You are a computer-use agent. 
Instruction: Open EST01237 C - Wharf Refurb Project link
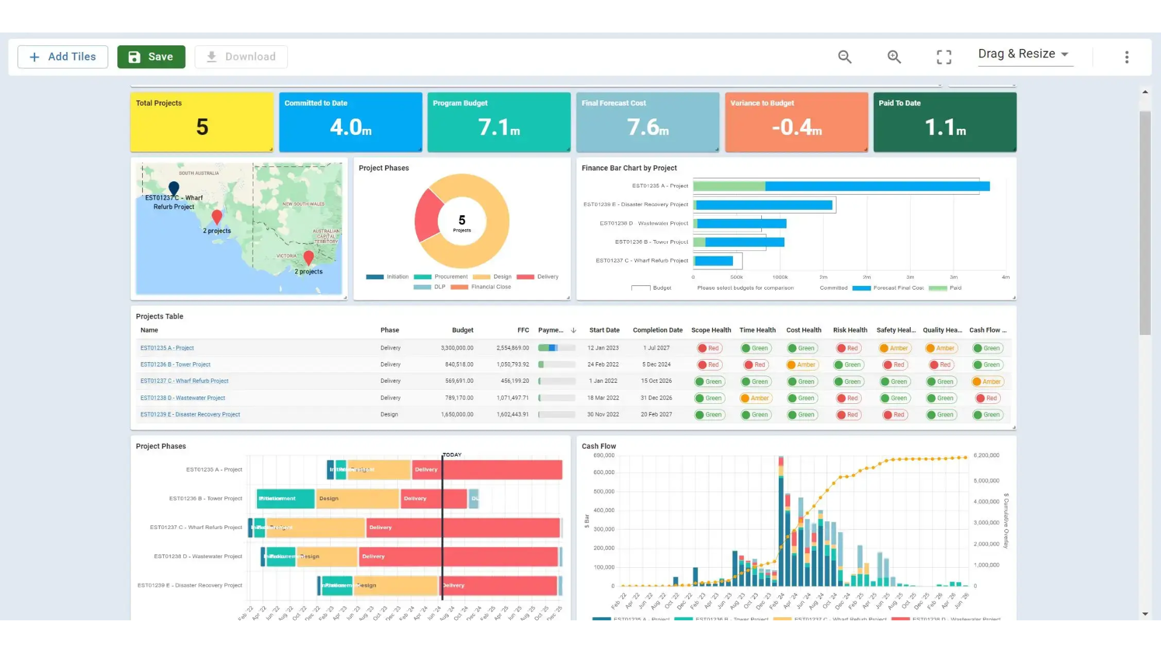184,381
